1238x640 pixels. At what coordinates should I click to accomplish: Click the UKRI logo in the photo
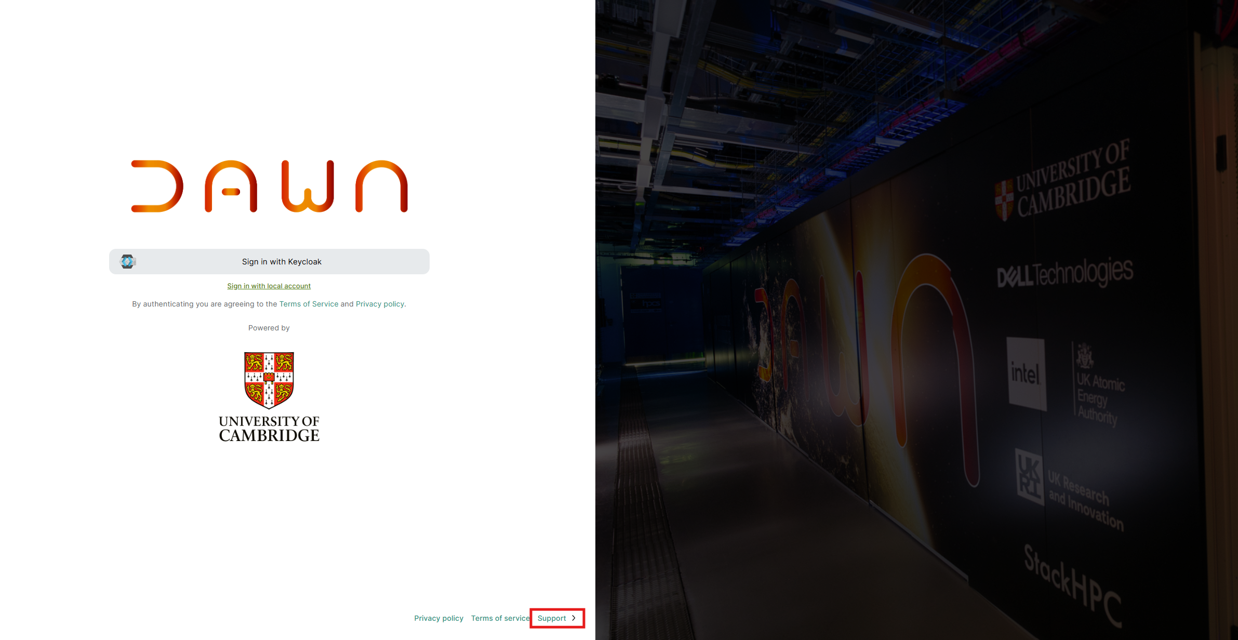(1030, 476)
